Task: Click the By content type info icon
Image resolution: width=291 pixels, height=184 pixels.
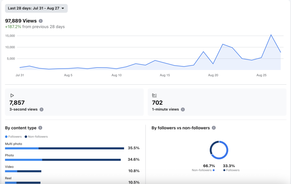Action: click(40, 128)
